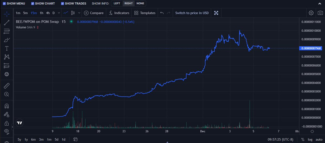Viewport: 325px width, 143px height.
Task: Set date range to 5y
Action: tap(19, 139)
